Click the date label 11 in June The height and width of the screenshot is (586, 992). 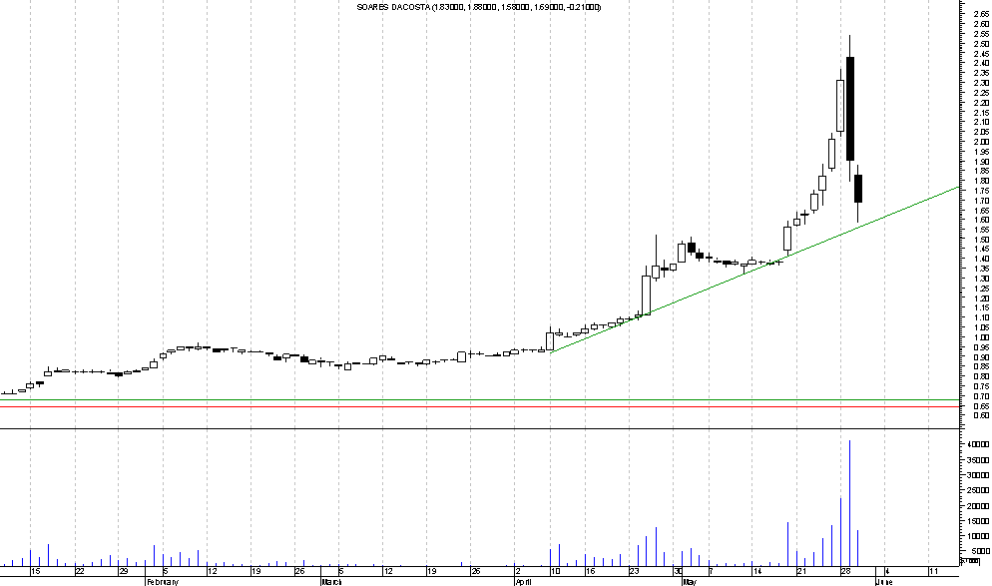pos(934,571)
